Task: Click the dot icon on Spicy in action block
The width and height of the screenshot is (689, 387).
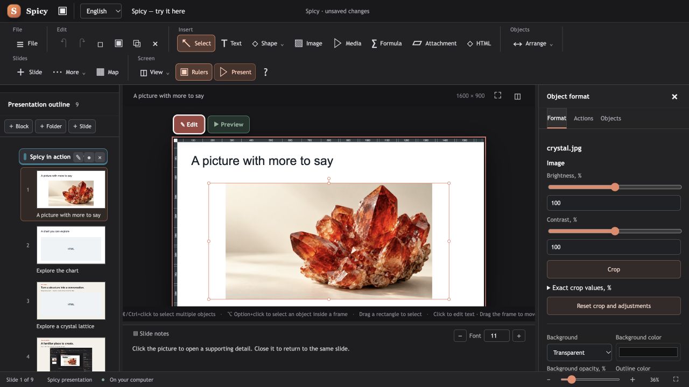Action: (x=89, y=157)
